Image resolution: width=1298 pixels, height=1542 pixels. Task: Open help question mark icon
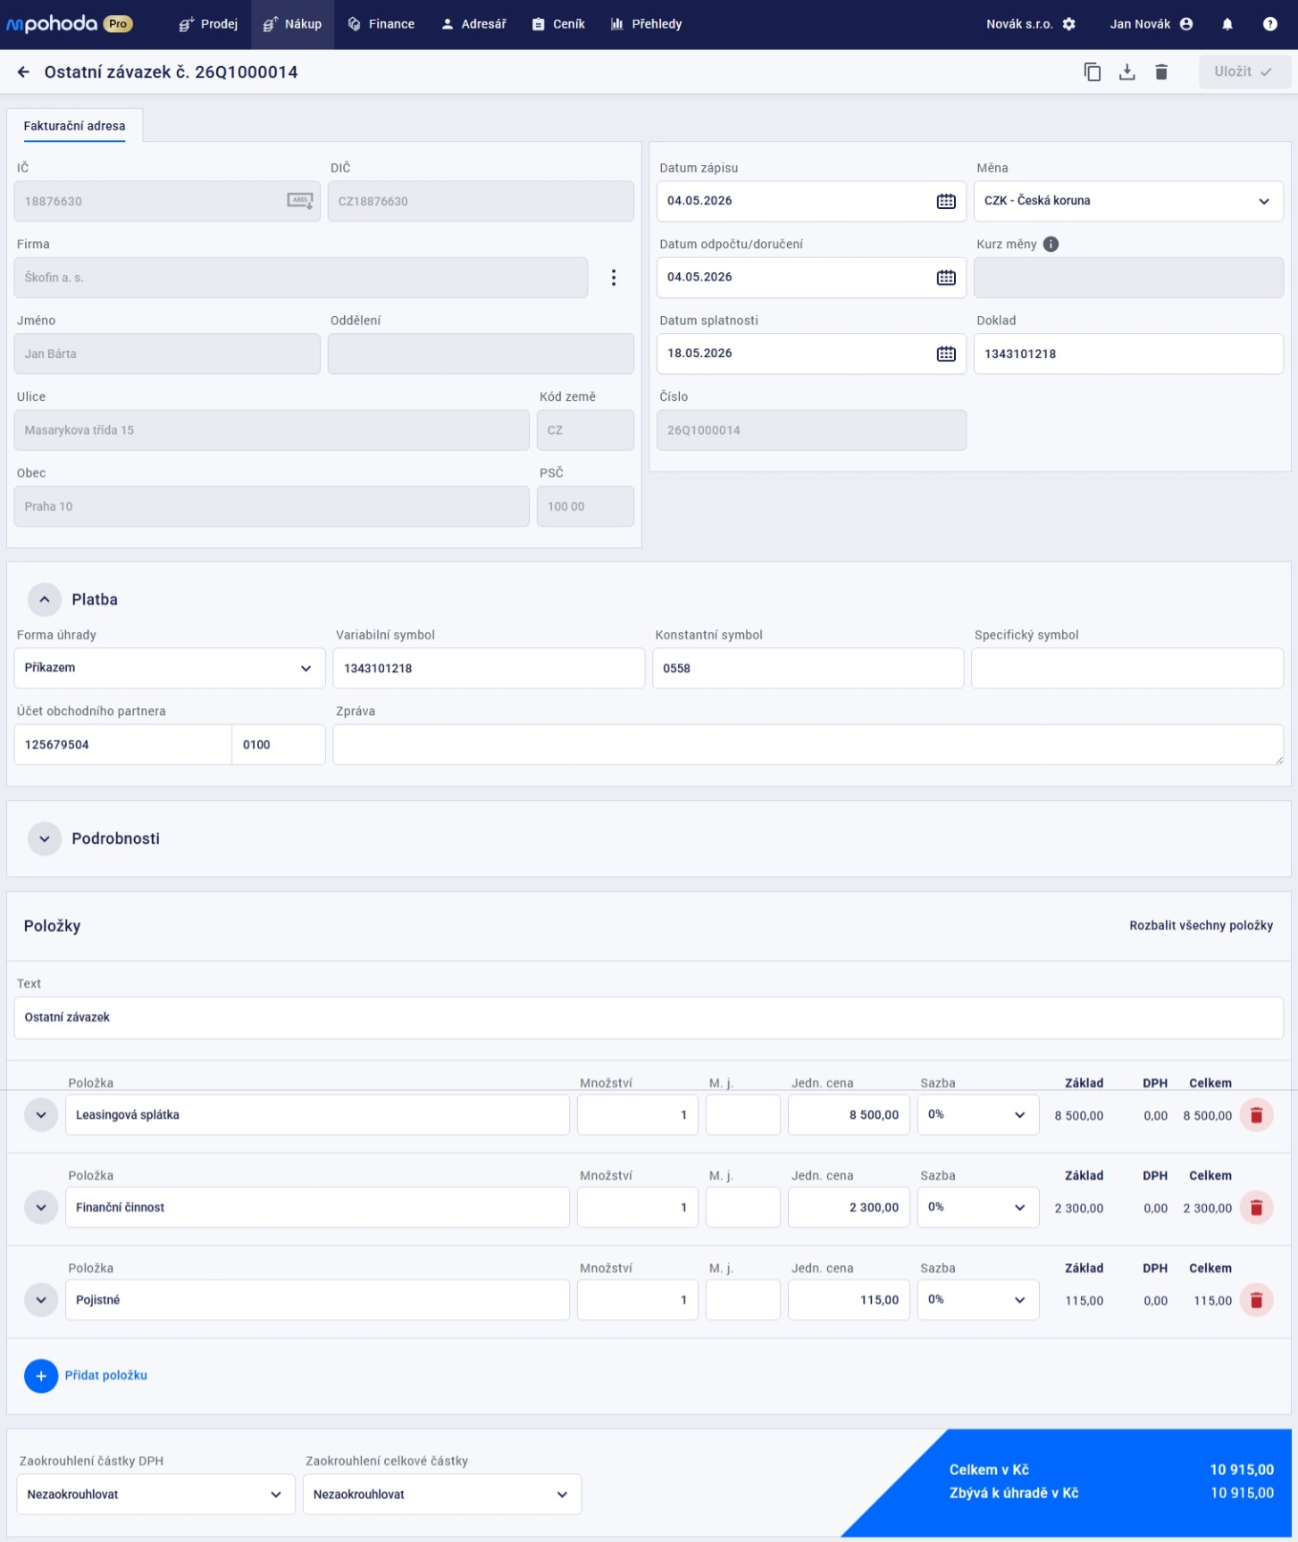1269,24
